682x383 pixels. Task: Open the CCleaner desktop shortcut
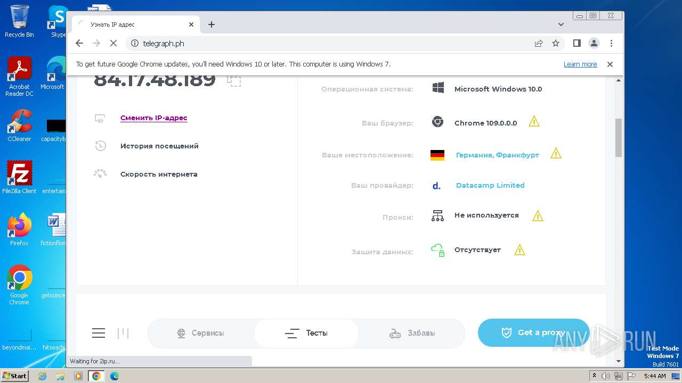pos(19,126)
